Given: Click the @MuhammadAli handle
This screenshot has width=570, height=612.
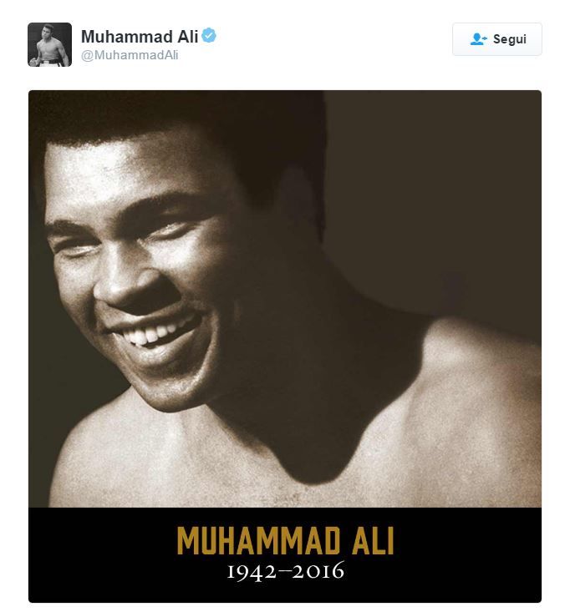Looking at the screenshot, I should tap(130, 55).
